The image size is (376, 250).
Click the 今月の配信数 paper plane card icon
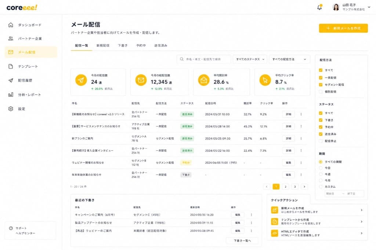pos(81,80)
